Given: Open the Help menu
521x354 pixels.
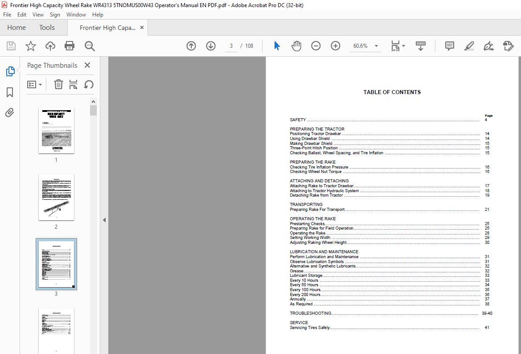Looking at the screenshot, I should point(98,15).
